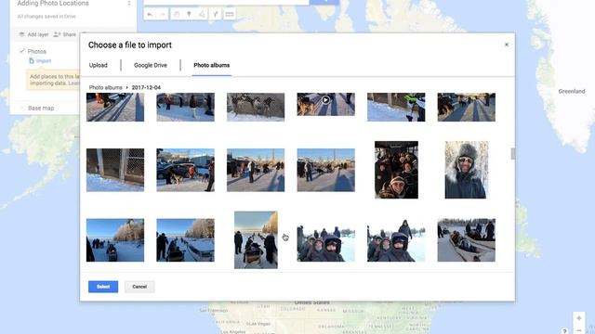The width and height of the screenshot is (595, 334).
Task: Select the Add directions tool
Action: click(215, 15)
